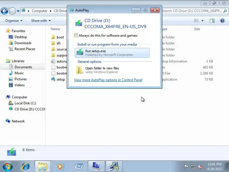
Task: Open Desktop in the Favorites list
Action: click(x=21, y=37)
